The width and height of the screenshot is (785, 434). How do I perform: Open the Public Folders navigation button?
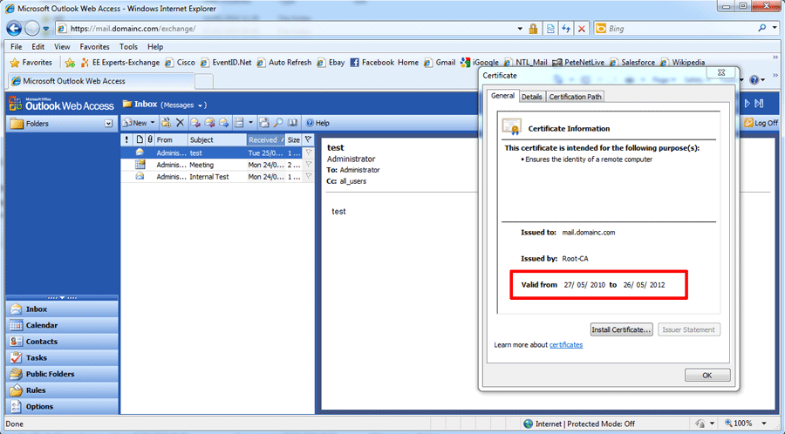tap(62, 374)
